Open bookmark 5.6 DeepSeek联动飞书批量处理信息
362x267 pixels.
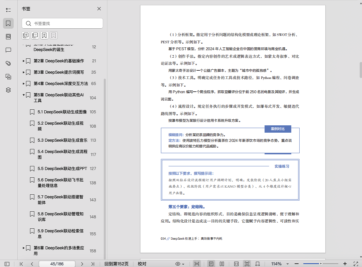click(60, 183)
